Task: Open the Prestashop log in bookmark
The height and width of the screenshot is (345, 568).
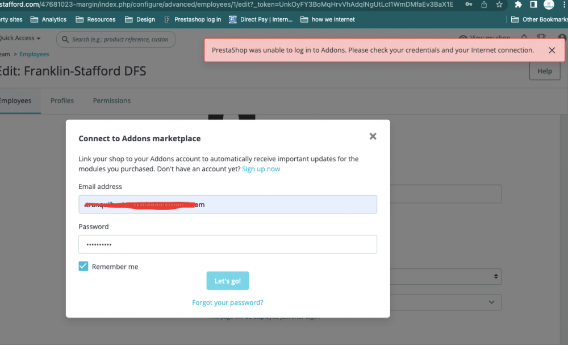Action: (192, 19)
